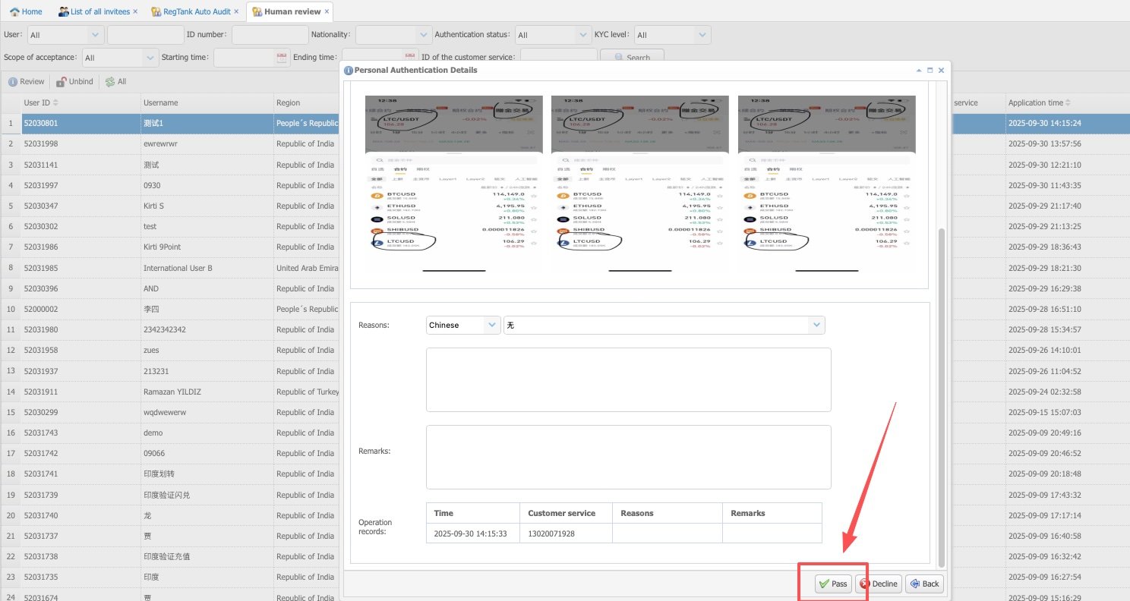Click the All refresh icon in toolbar
This screenshot has width=1130, height=601.
pyautogui.click(x=110, y=82)
